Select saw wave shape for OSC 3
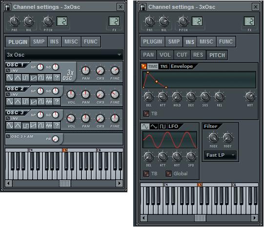Viewport: 264px width, 227px height. 33,125
